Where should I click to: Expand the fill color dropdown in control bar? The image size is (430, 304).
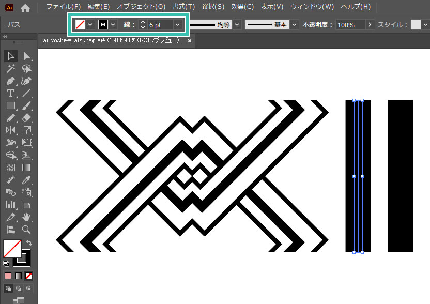point(90,25)
